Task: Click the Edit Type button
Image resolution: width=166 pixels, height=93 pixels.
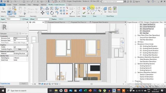Action: 23,34
